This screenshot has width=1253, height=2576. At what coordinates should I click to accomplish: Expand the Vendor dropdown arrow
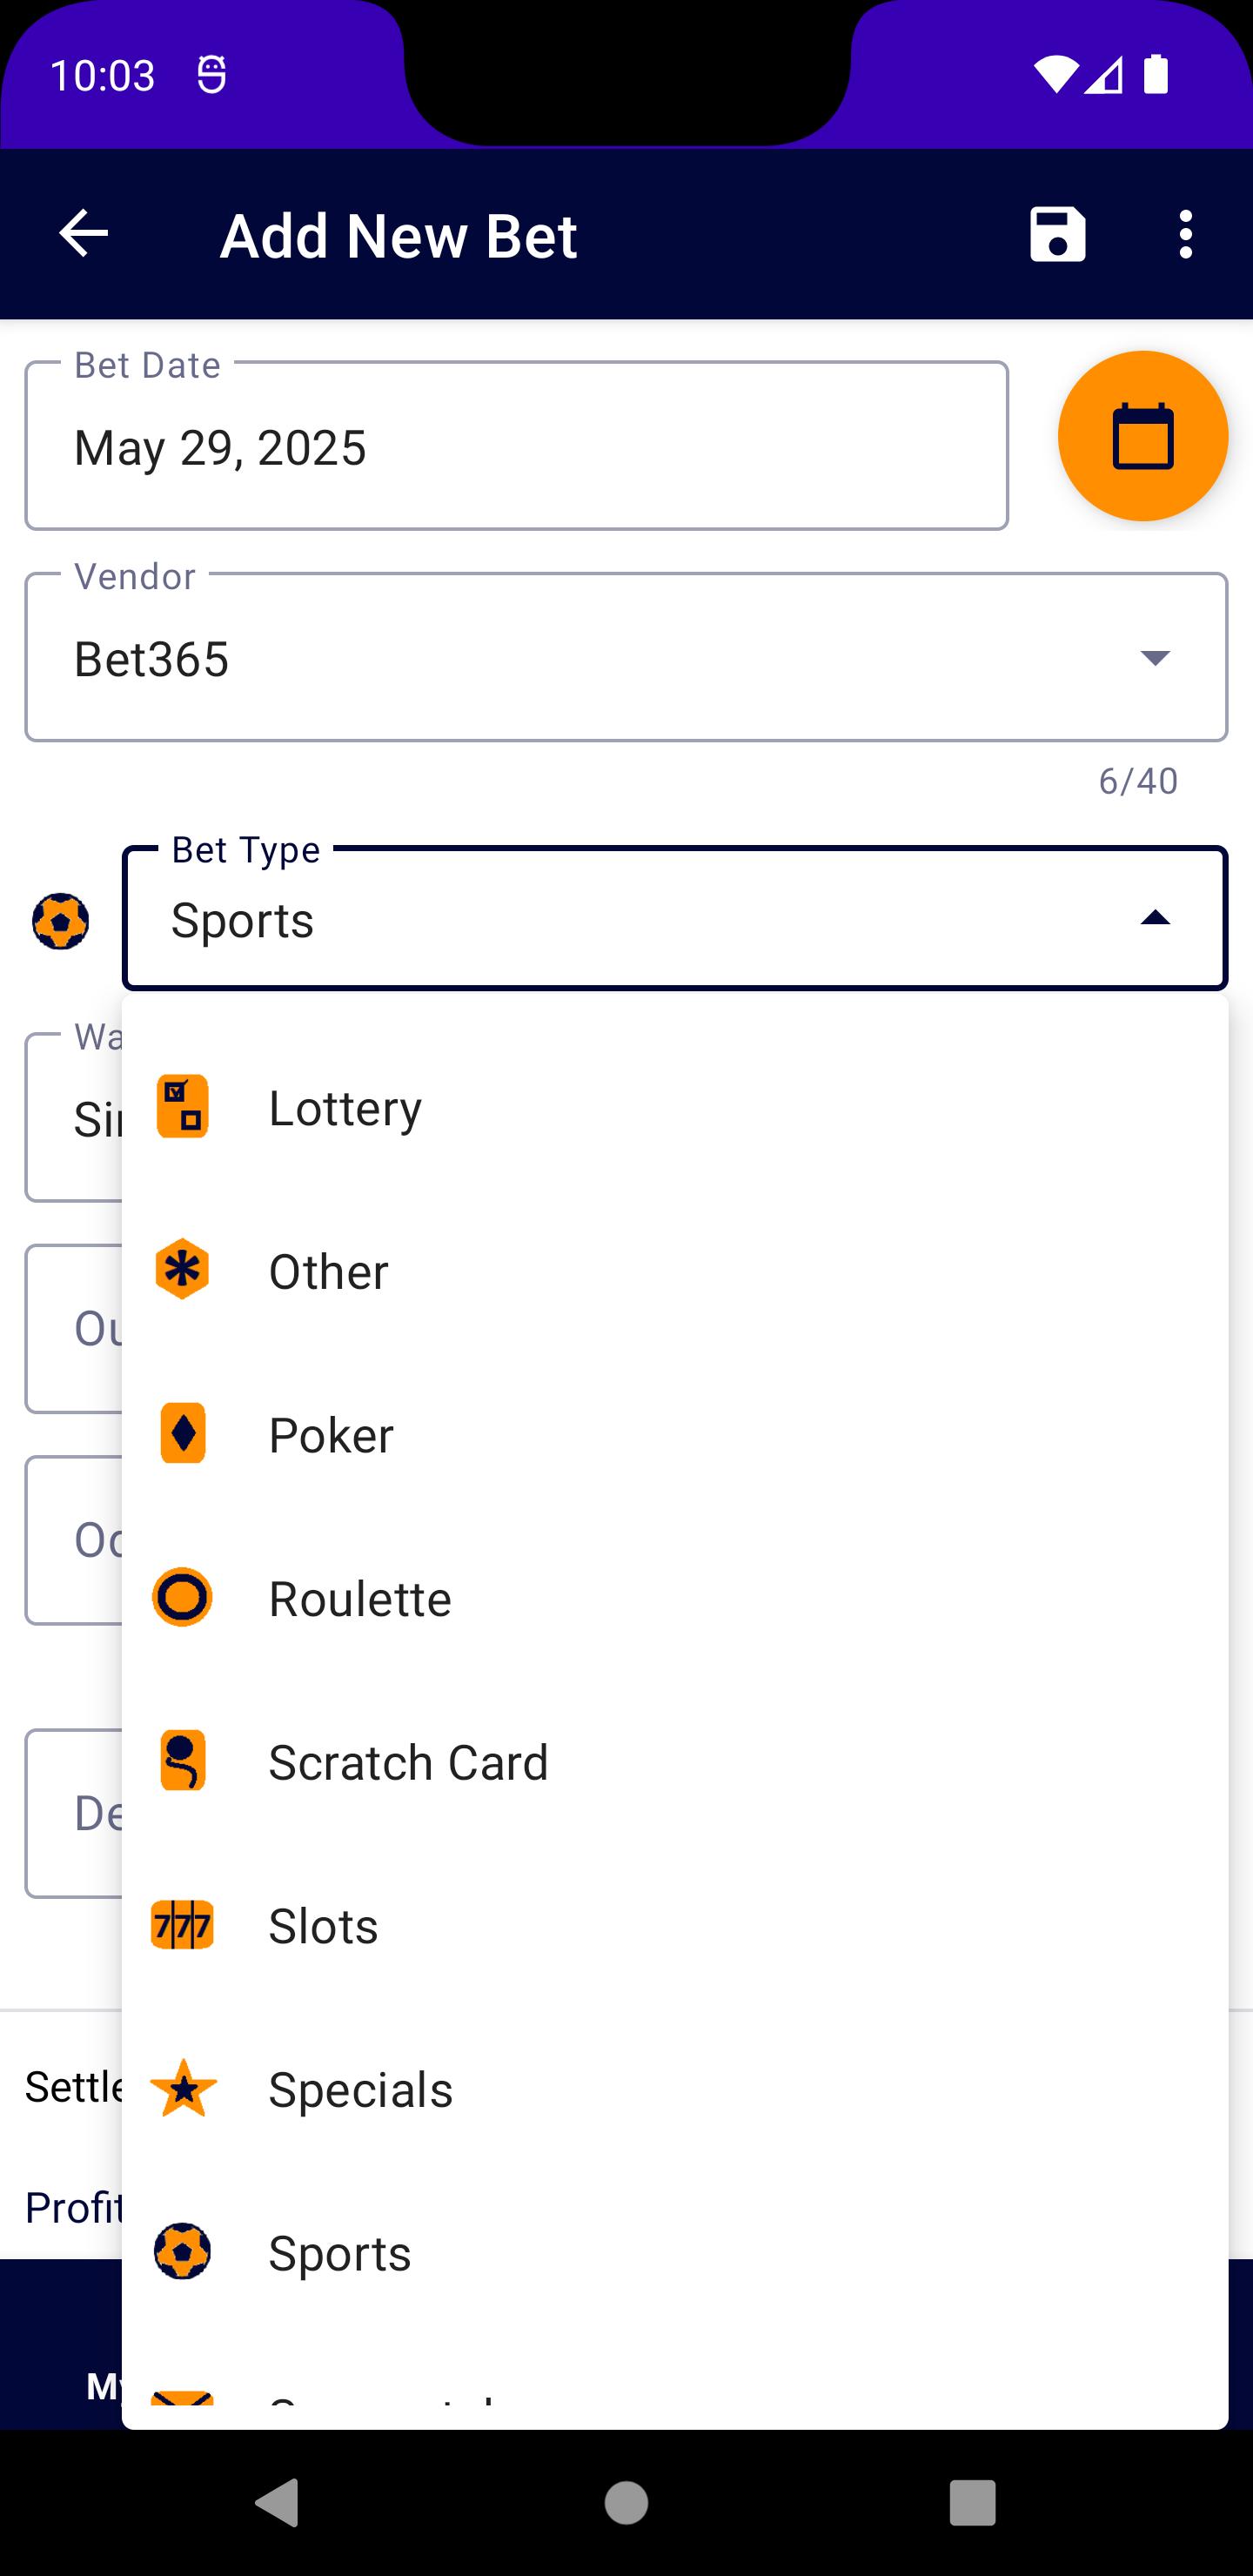(1155, 657)
